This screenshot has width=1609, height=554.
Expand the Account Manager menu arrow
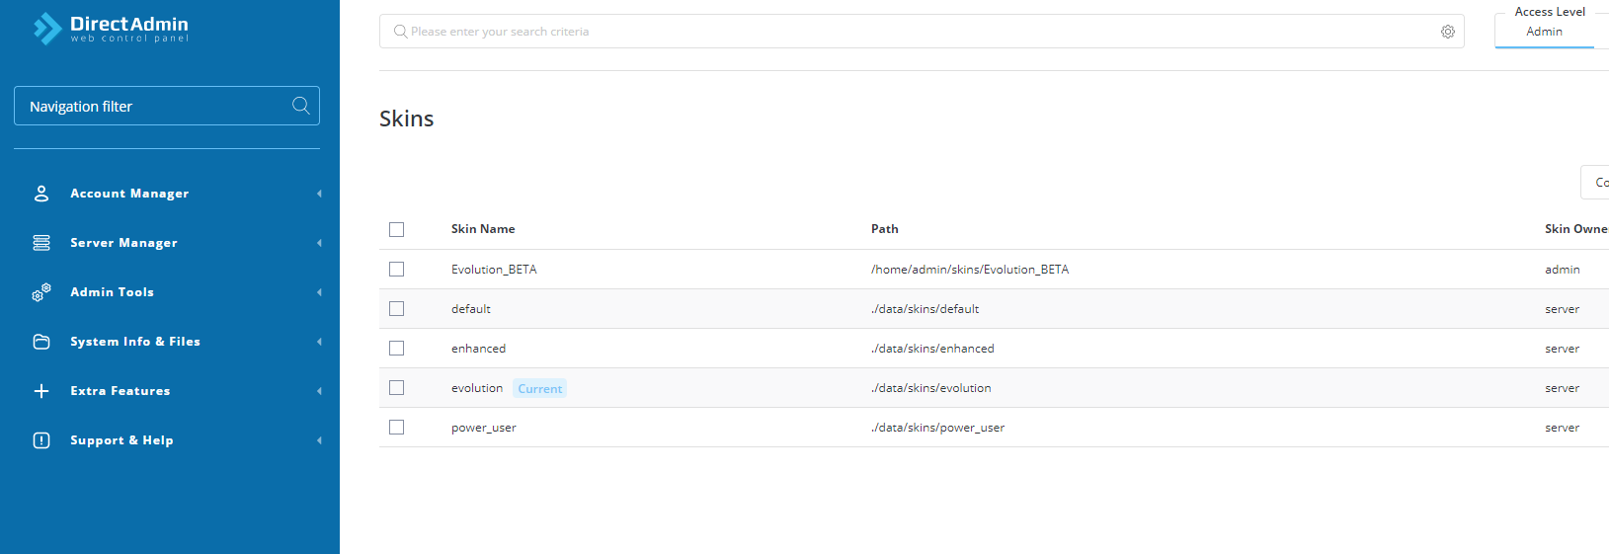[319, 194]
